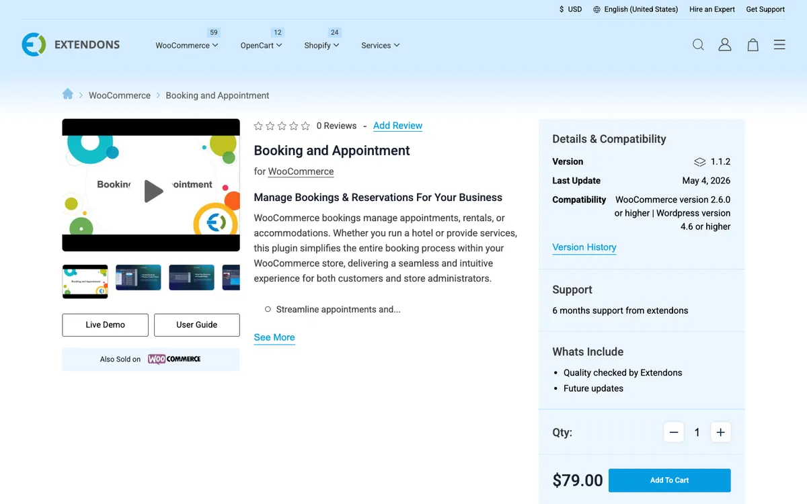807x504 pixels.
Task: Click Add To Cart button
Action: (x=669, y=480)
